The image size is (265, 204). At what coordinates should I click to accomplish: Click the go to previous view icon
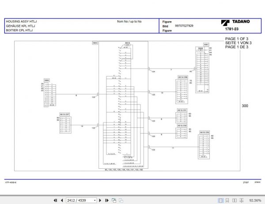coord(114,200)
